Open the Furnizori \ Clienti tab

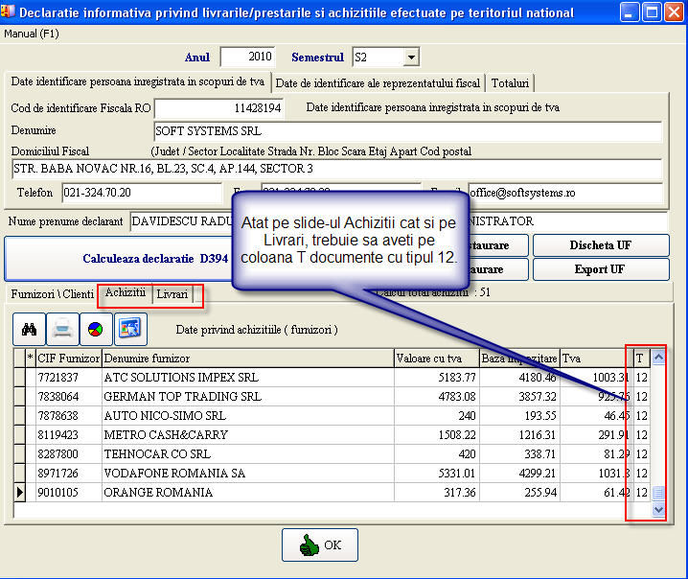(52, 293)
